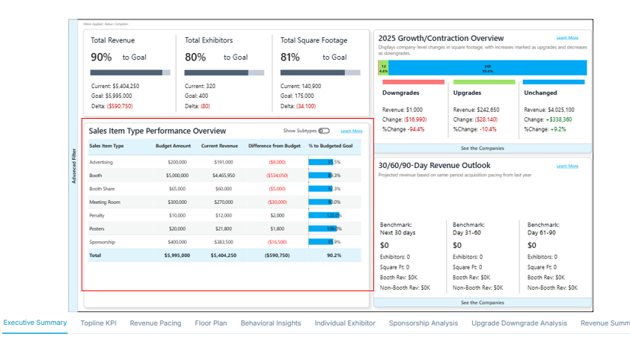Switch to the Sponsorship Analysis tab
The image size is (630, 339).
click(423, 323)
